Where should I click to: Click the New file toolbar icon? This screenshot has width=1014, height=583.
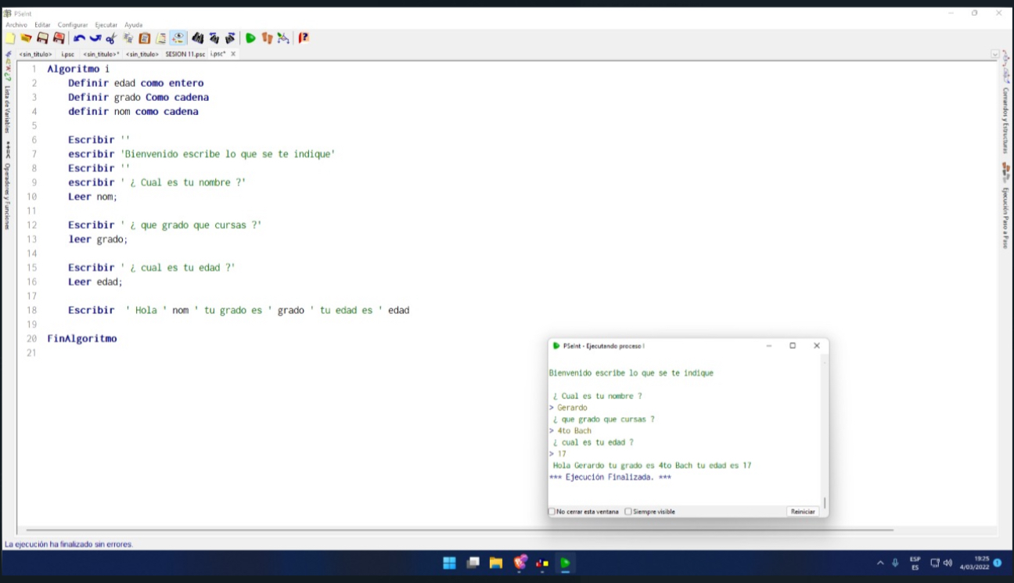click(10, 38)
